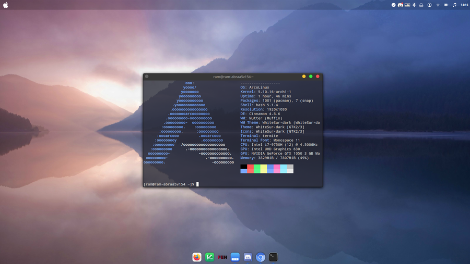470x264 pixels.
Task: Click the 14:16 clock in the panel
Action: pos(464,5)
